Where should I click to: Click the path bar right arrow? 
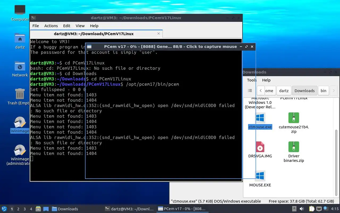(334, 91)
